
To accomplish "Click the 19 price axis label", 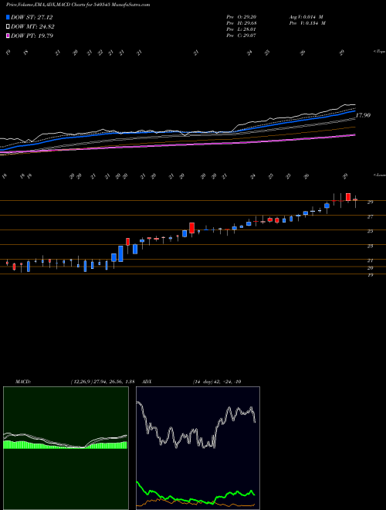I will [x=370, y=275].
